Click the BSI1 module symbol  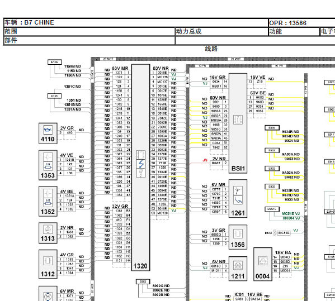(238, 120)
